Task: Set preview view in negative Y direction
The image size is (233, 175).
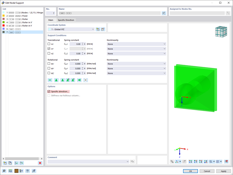Action: pos(196,161)
